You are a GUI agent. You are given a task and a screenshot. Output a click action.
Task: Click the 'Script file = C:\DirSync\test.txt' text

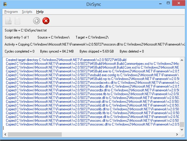[x=26, y=30]
